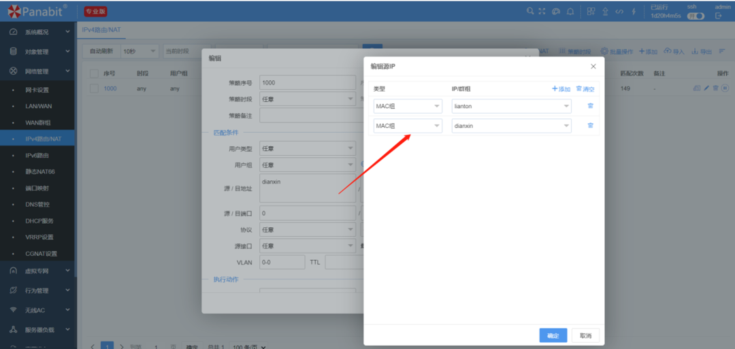Click 取消 in the 编辑源IP dialog

click(x=585, y=335)
